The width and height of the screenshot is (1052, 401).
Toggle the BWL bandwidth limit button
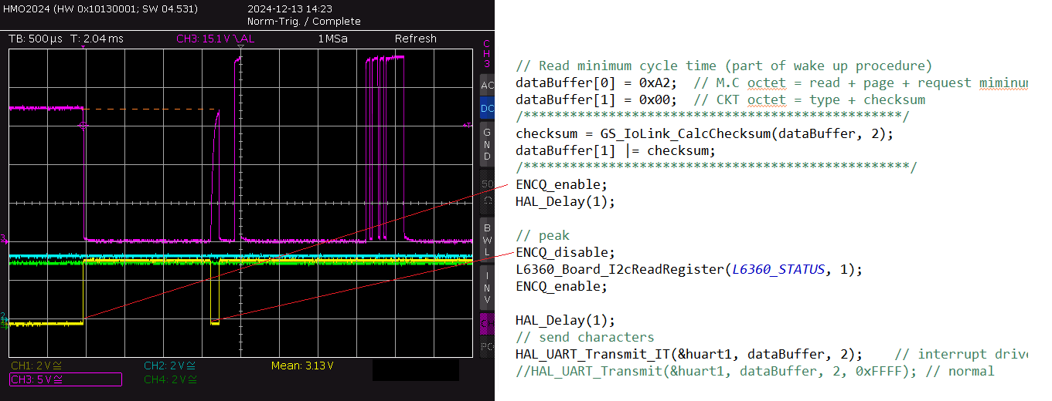click(x=486, y=239)
